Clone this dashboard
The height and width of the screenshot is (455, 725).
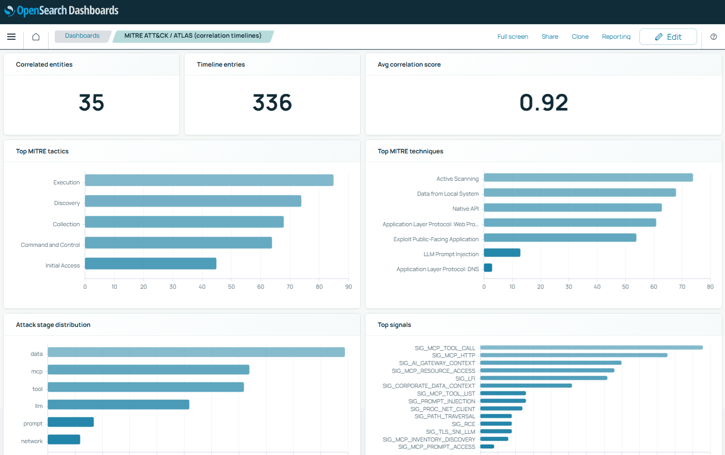click(x=580, y=37)
